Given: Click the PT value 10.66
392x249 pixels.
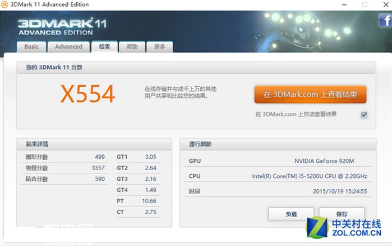Looking at the screenshot, I should [x=149, y=201].
